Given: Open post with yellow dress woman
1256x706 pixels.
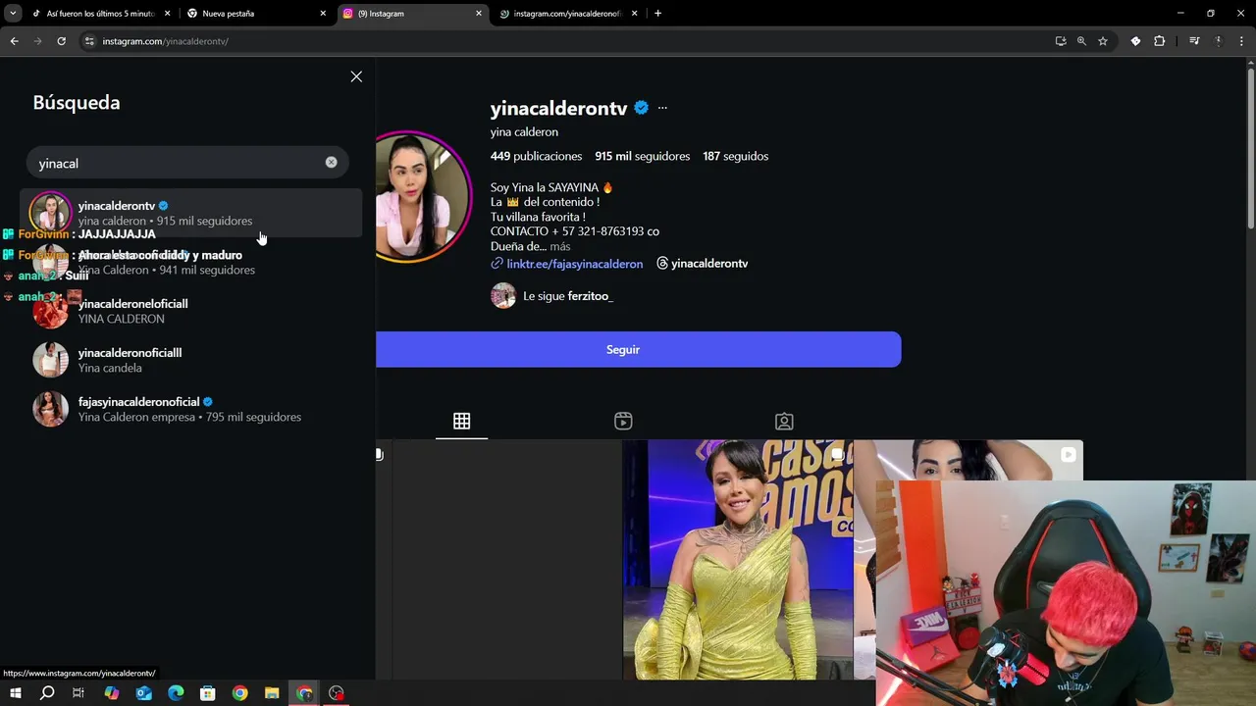Looking at the screenshot, I should 738,559.
